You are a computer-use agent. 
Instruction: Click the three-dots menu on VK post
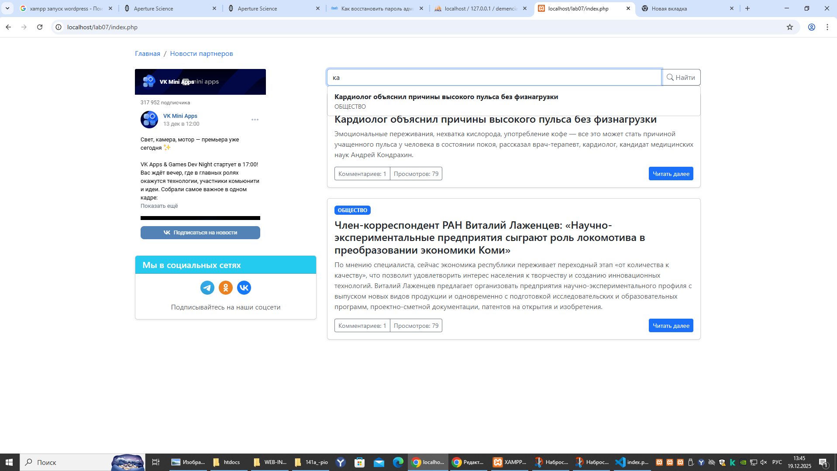(x=255, y=120)
